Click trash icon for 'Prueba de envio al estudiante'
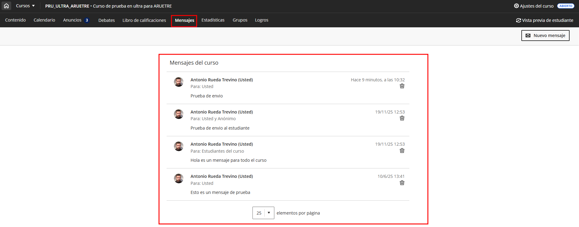 [x=402, y=118]
